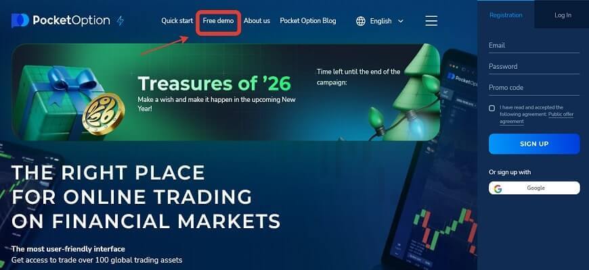The height and width of the screenshot is (270, 589).
Task: Click the green gift box graphic
Action: pos(56,101)
